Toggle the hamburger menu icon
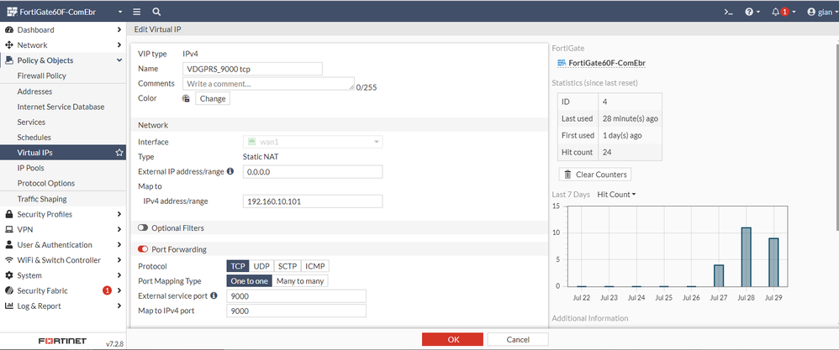Image resolution: width=839 pixels, height=350 pixels. [x=137, y=11]
